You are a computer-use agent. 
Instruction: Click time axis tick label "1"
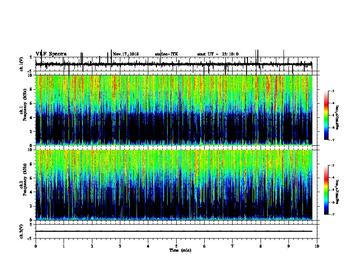click(x=64, y=246)
